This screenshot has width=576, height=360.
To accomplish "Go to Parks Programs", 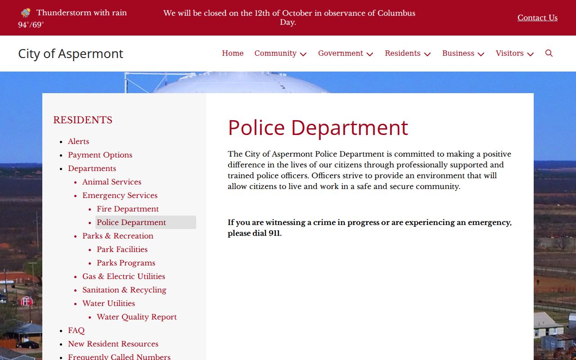I will click(126, 263).
